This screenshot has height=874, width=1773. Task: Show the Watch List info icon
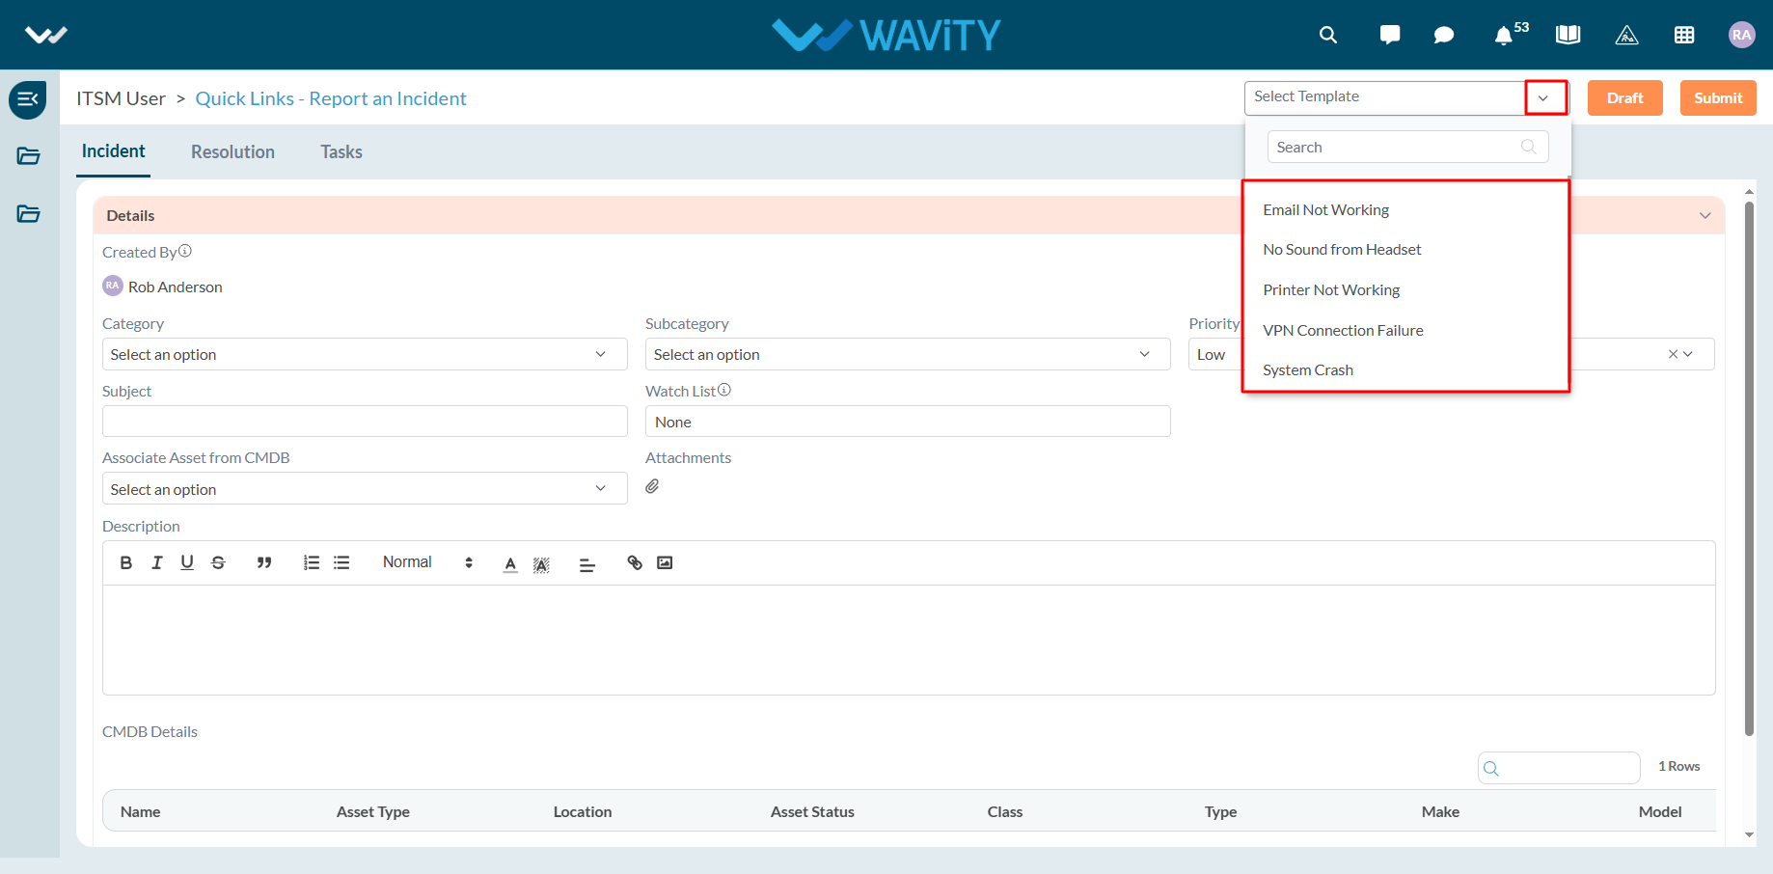click(x=724, y=390)
